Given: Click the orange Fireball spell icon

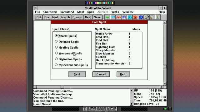Looking at the screenshot, I should [135, 17].
